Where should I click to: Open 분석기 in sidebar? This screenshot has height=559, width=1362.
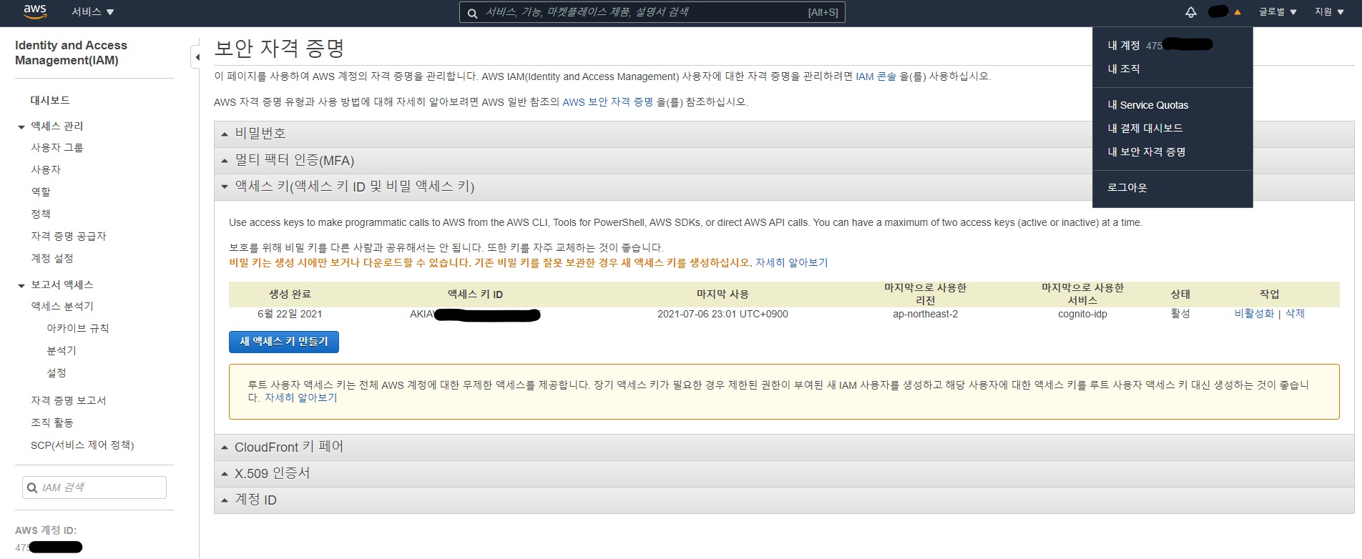point(62,350)
